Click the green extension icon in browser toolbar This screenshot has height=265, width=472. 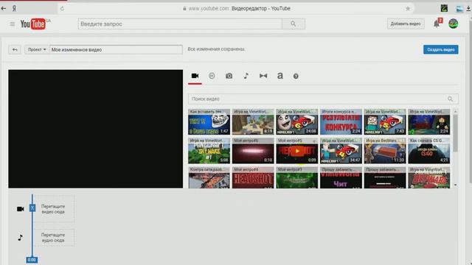point(444,8)
